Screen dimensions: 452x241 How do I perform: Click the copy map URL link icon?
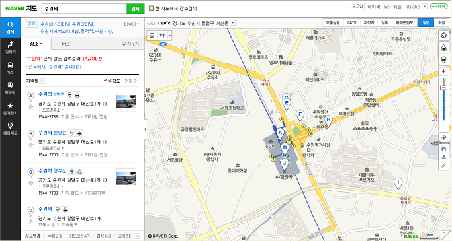pos(443,165)
